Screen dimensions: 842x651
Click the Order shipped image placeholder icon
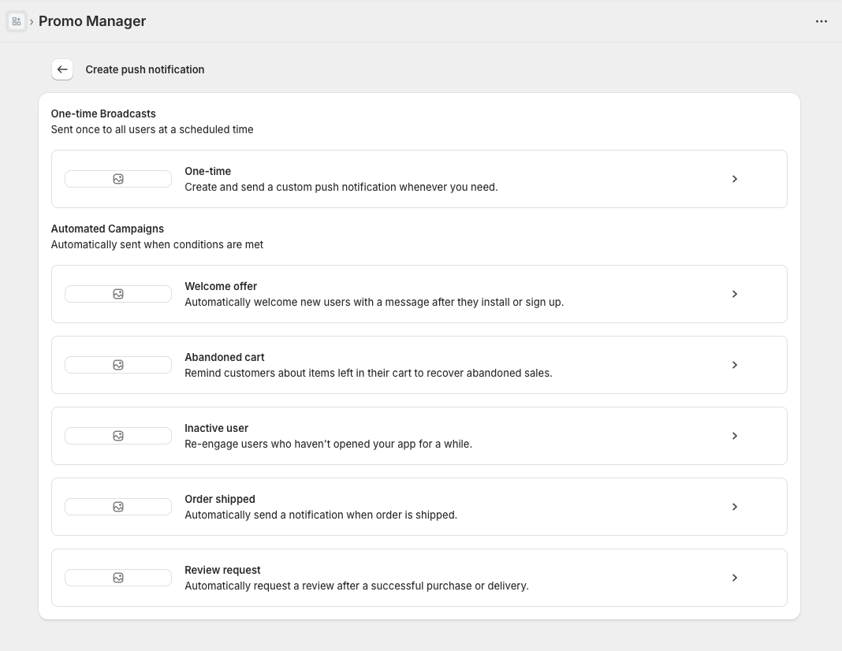[118, 507]
